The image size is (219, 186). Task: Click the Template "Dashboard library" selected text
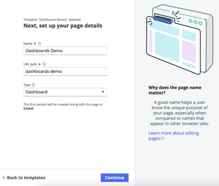tap(52, 20)
